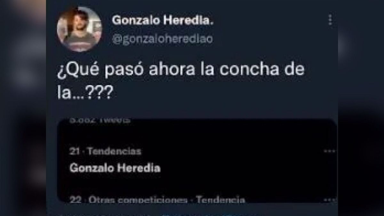Screen dimensions: 384x216
Task: Open trend 22 Otras competiciones · Tendencia
Action: point(157,200)
